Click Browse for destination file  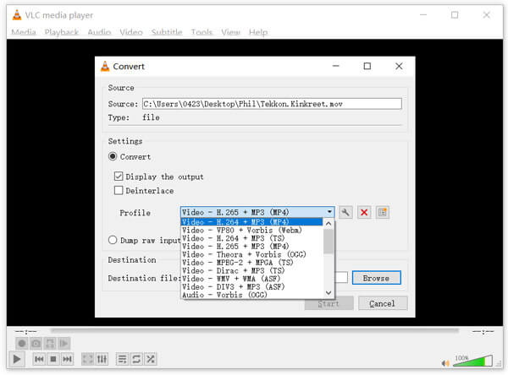click(376, 278)
